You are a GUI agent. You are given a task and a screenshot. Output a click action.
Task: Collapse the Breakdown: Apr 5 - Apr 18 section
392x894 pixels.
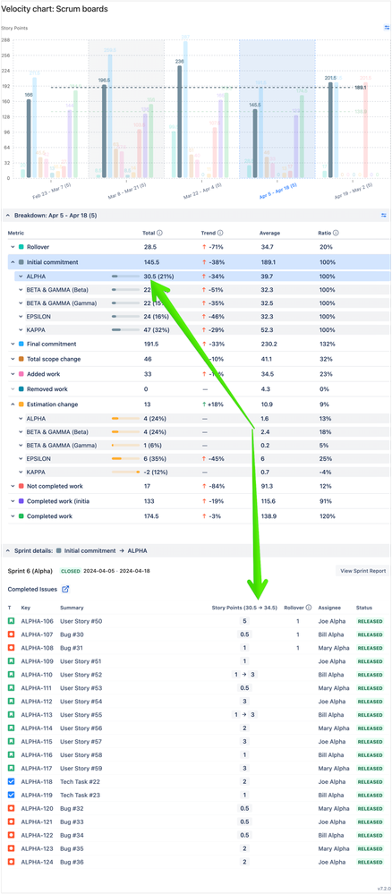[x=7, y=216]
